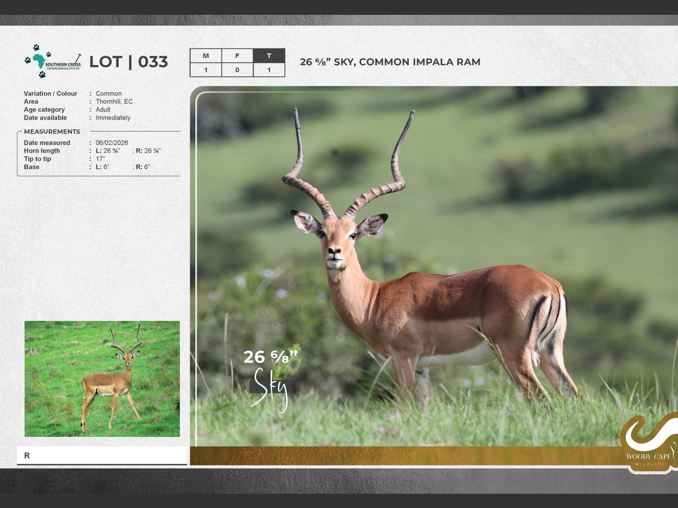Click the Tip to tip 17" value
The height and width of the screenshot is (508, 678).
point(100,159)
